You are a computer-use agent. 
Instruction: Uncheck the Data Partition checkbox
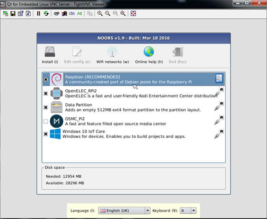46,108
